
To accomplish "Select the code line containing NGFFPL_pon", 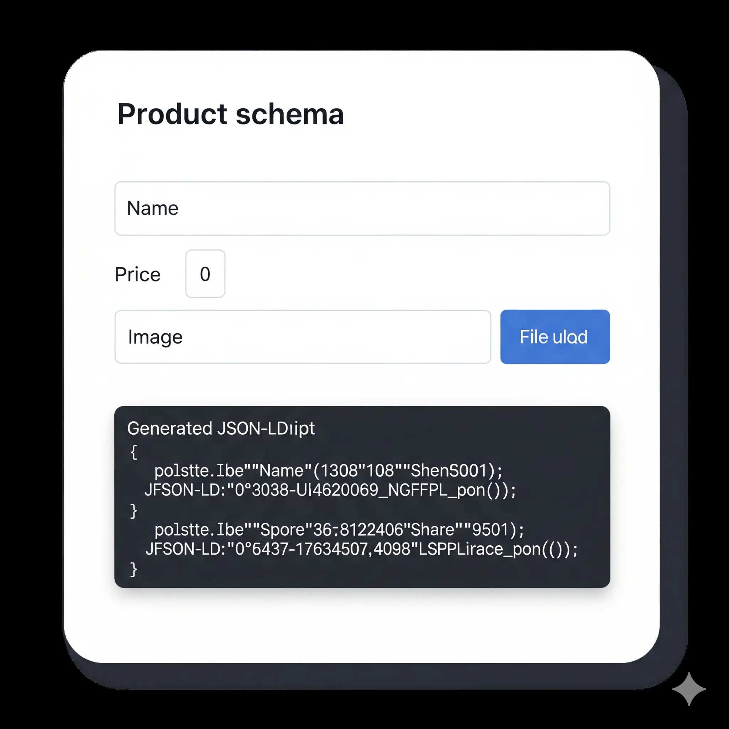I will click(330, 490).
